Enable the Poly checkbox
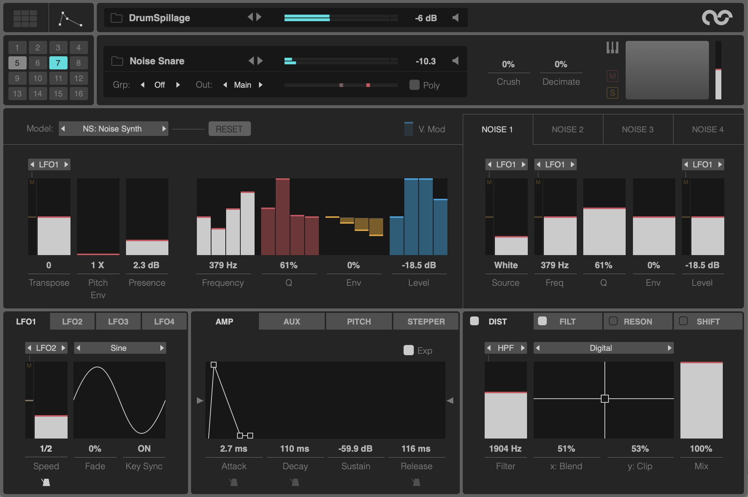The image size is (748, 497). tap(414, 85)
